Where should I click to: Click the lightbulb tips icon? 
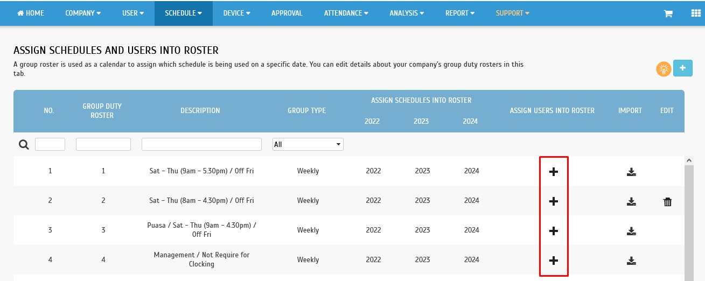click(664, 68)
